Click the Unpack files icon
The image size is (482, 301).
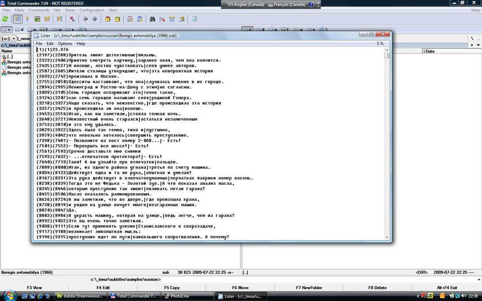(x=117, y=19)
